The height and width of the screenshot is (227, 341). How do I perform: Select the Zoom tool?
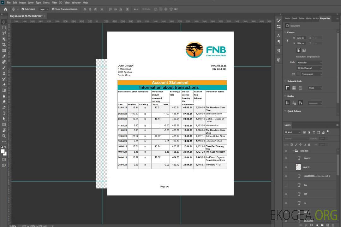tap(4, 136)
